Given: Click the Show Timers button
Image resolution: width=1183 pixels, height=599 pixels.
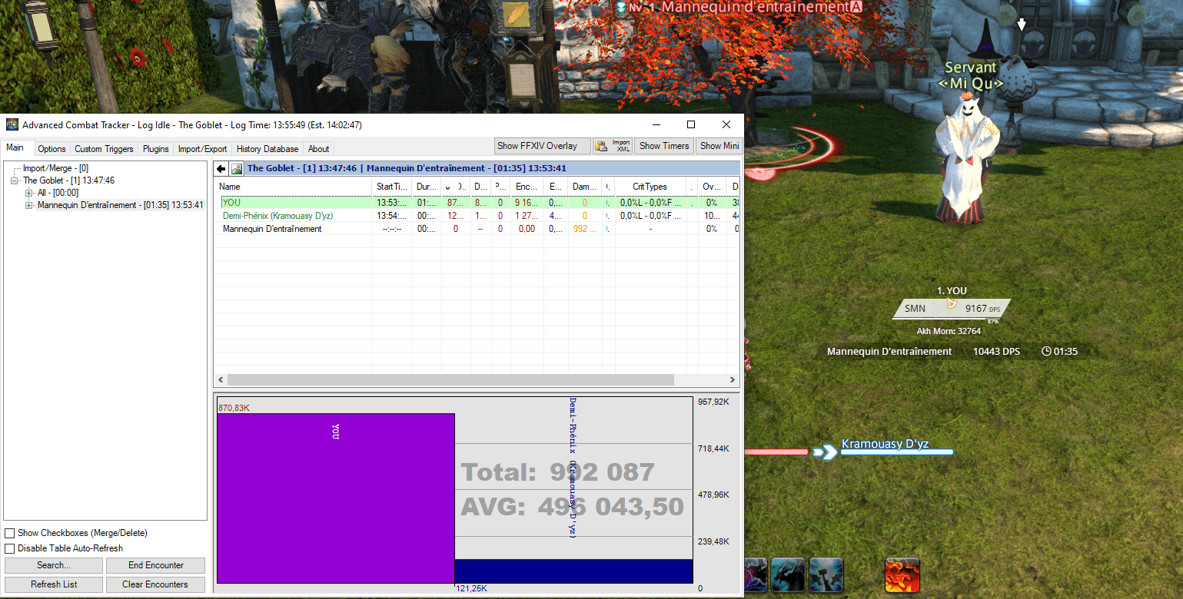Looking at the screenshot, I should coord(664,146).
